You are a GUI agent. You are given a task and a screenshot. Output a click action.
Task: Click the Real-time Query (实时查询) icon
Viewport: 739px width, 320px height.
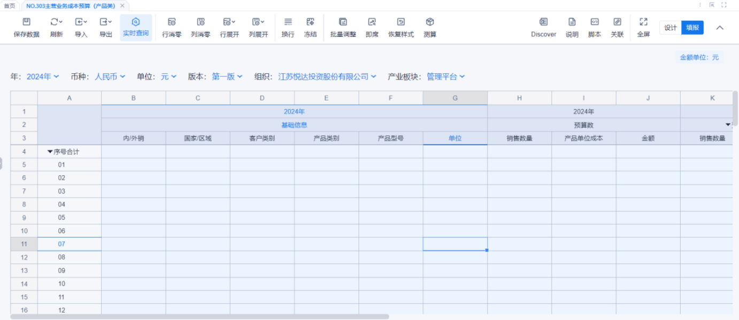pos(136,22)
